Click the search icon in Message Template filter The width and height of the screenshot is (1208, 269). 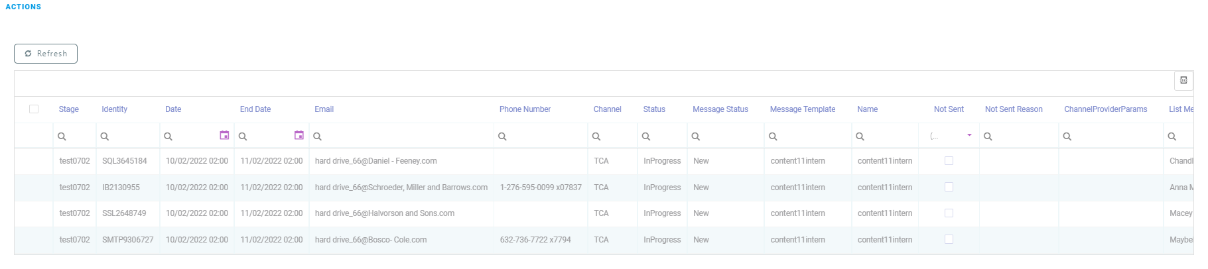773,136
